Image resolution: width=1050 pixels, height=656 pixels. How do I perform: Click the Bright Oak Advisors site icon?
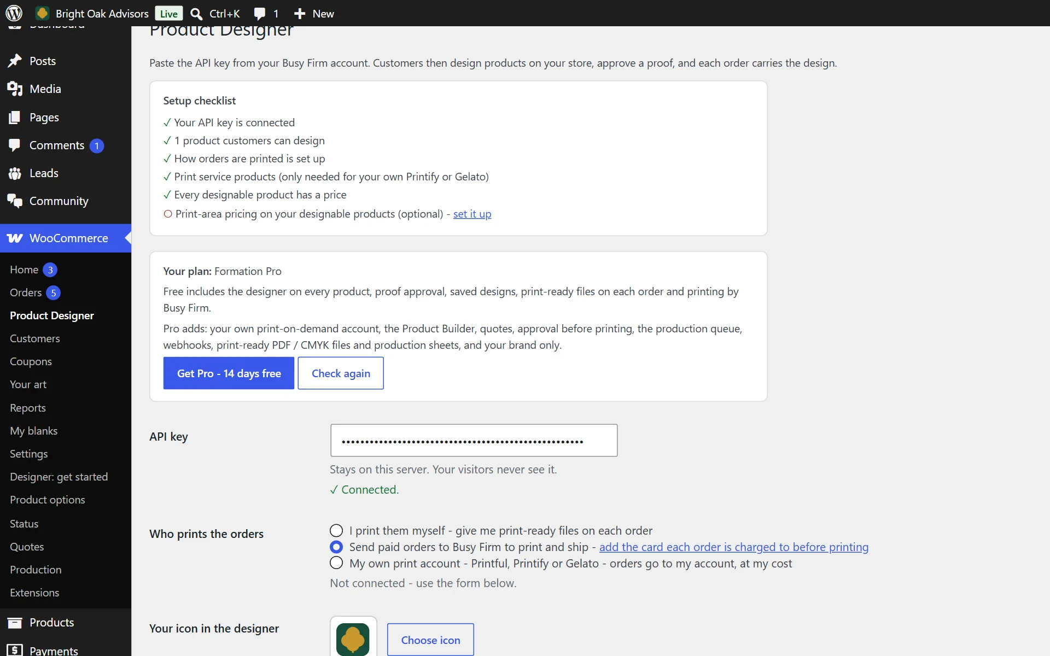point(42,13)
